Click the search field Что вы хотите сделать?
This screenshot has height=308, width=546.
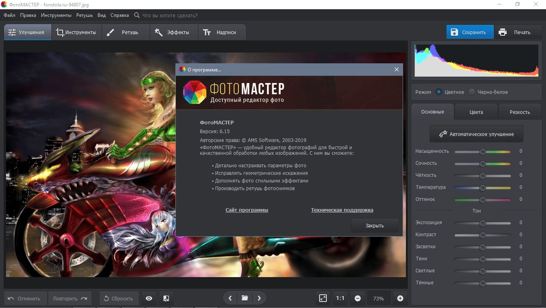[x=170, y=15]
